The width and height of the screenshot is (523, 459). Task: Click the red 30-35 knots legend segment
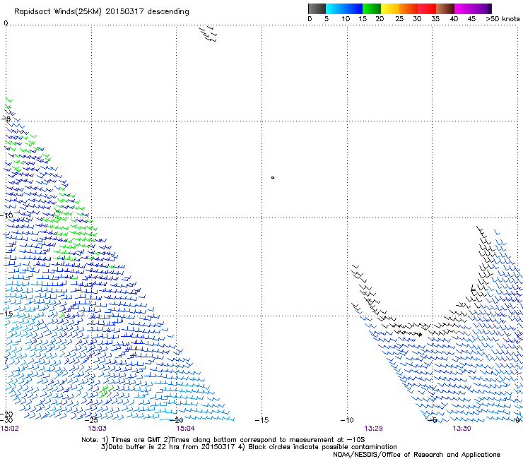point(427,8)
